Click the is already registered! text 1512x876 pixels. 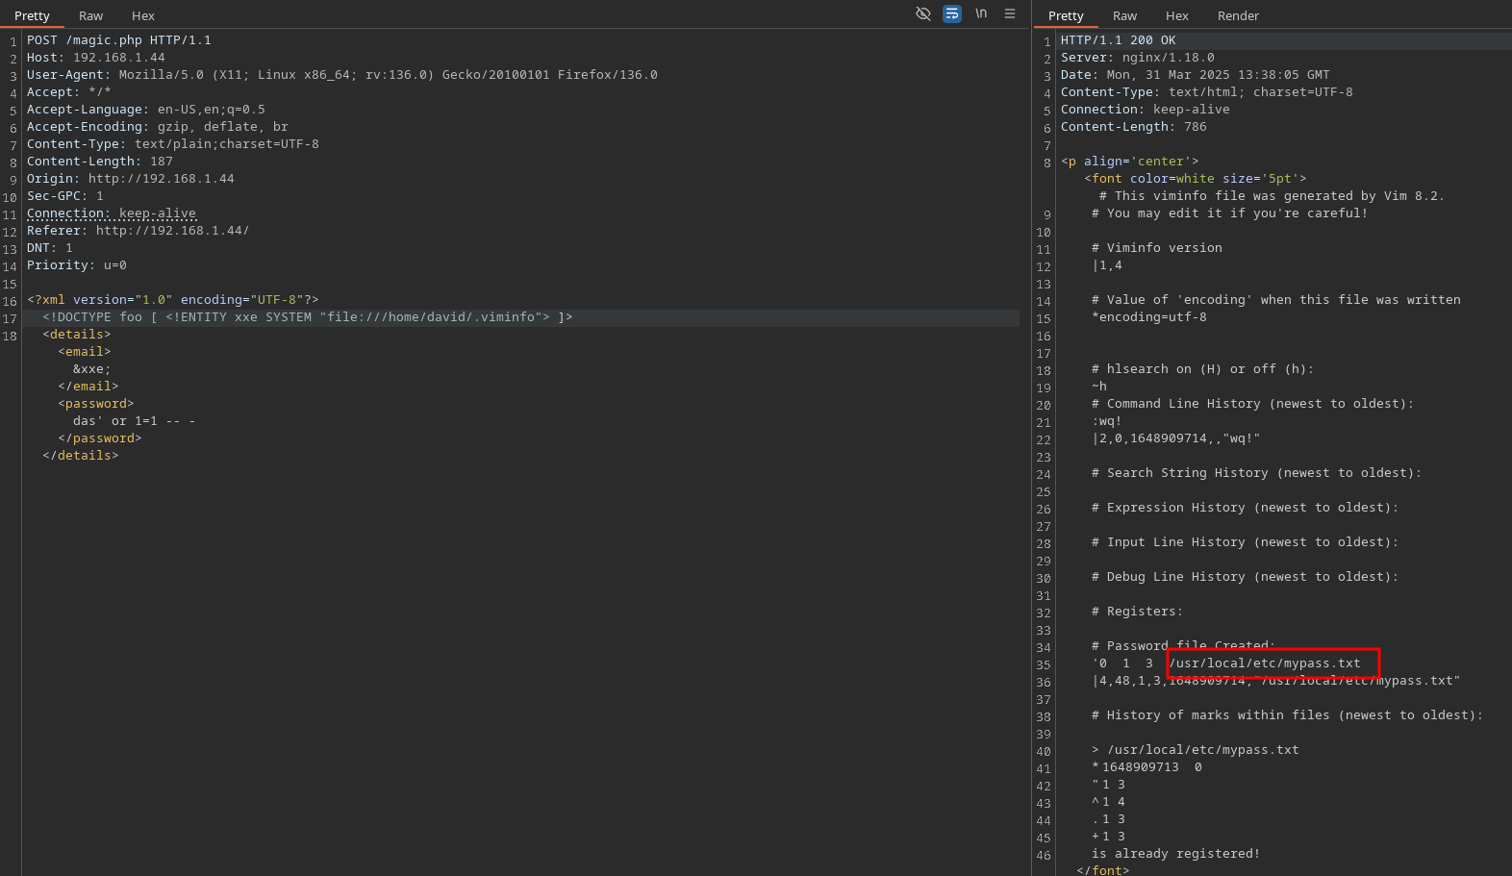pos(1176,854)
